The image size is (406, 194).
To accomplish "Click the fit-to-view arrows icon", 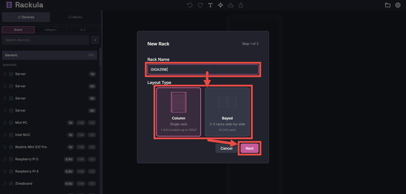I will [x=221, y=5].
